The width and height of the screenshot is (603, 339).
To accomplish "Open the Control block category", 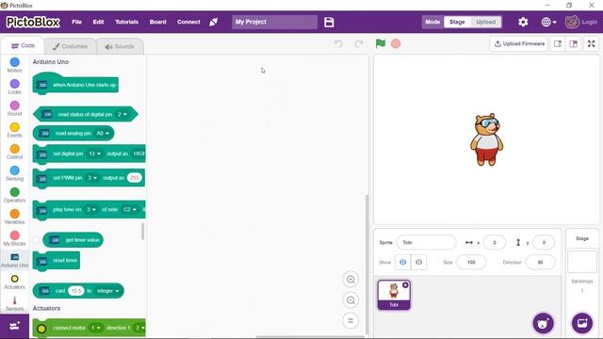I will (15, 152).
